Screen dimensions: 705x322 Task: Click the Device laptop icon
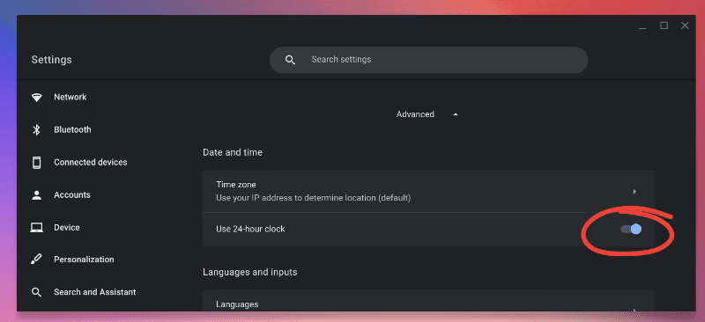click(36, 228)
